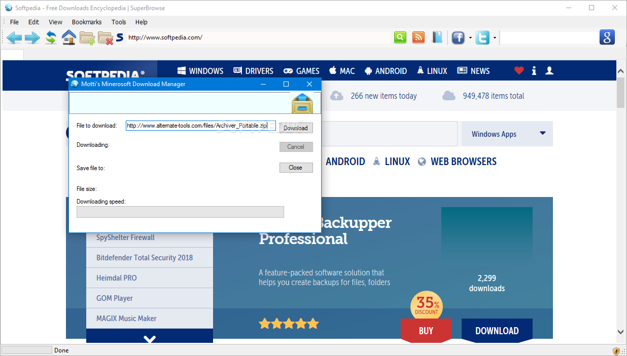This screenshot has width=627, height=356.
Task: Open the blue bookmarks book icon
Action: click(x=437, y=37)
